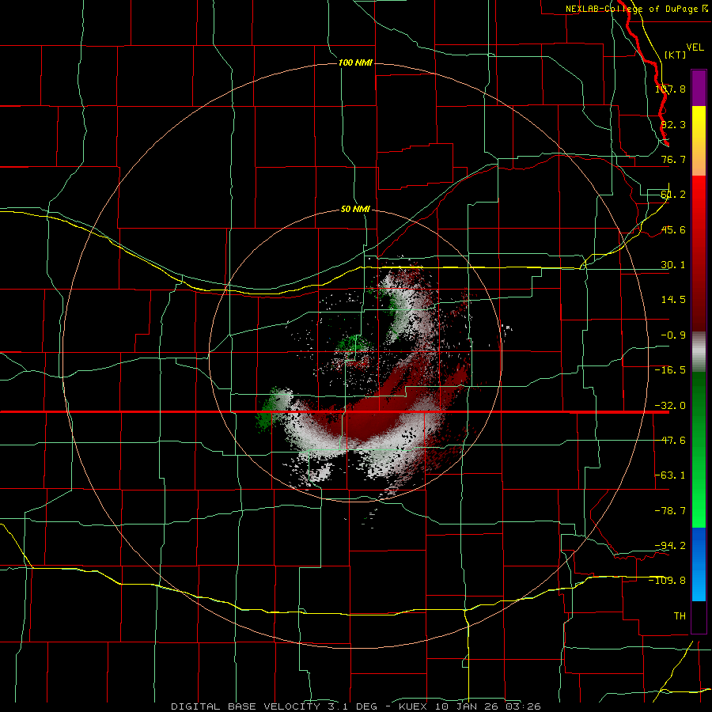The image size is (712, 712).
Task: Click the -0.9 velocity scale value
Action: [x=673, y=335]
